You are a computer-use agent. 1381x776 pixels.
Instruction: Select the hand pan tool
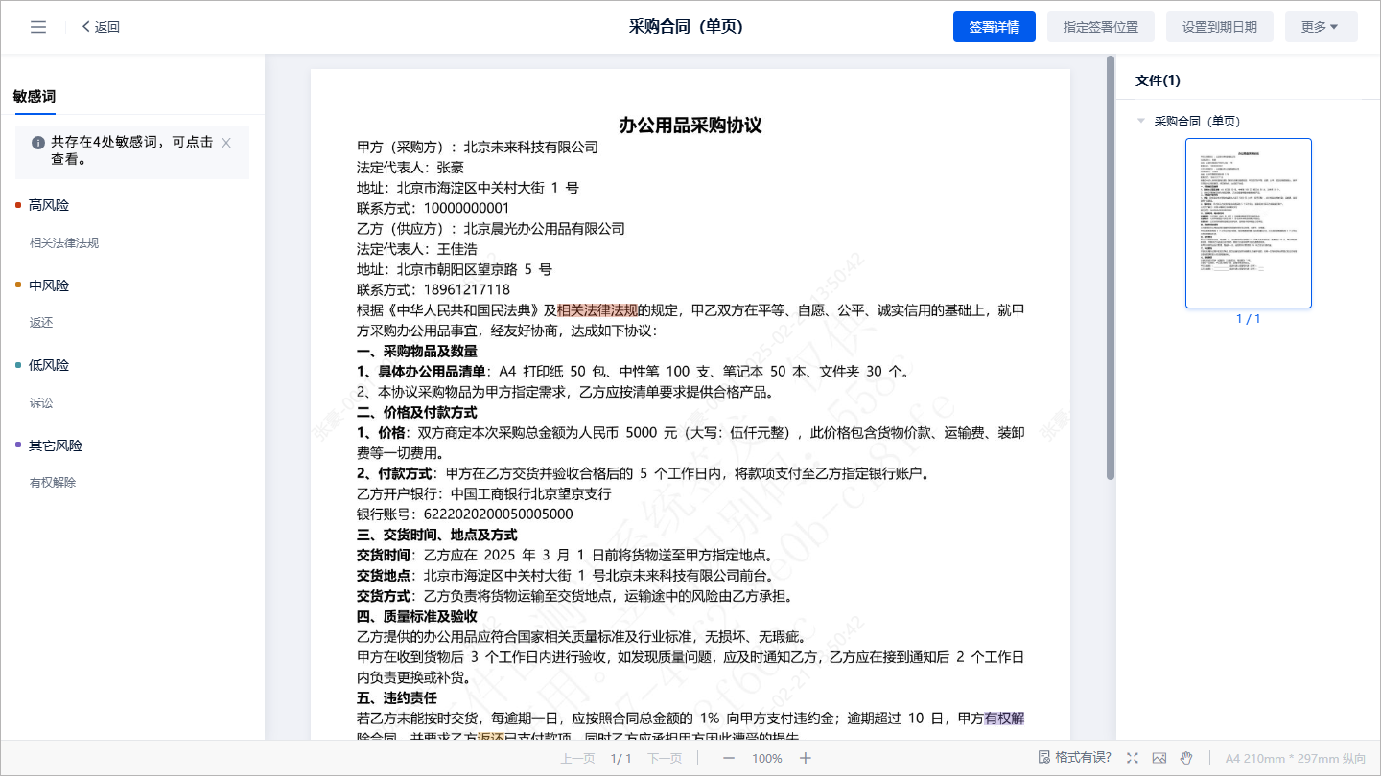tap(1186, 758)
